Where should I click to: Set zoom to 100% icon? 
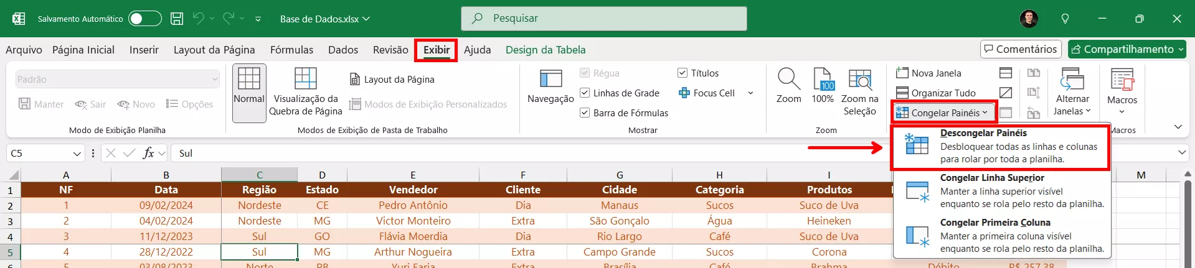[823, 80]
